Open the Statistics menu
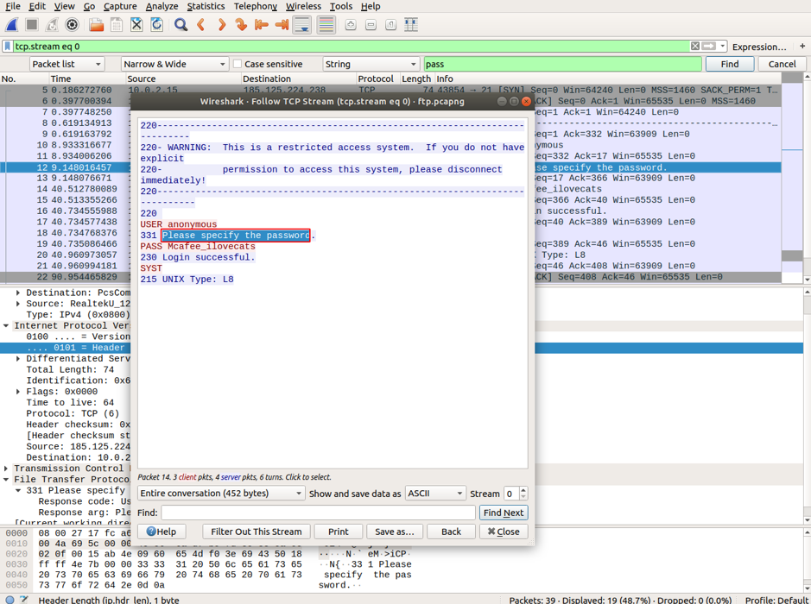The width and height of the screenshot is (811, 604). 206,6
